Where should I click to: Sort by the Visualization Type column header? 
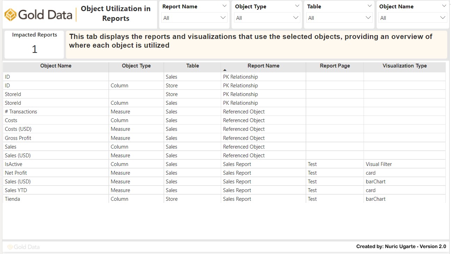click(404, 66)
